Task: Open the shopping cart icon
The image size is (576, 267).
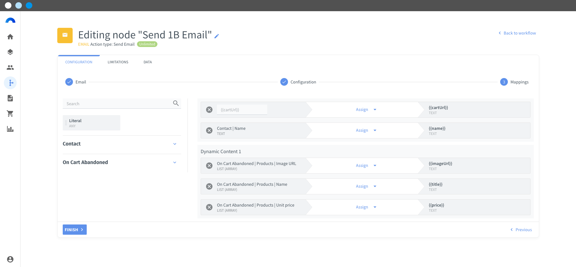Action: tap(10, 114)
